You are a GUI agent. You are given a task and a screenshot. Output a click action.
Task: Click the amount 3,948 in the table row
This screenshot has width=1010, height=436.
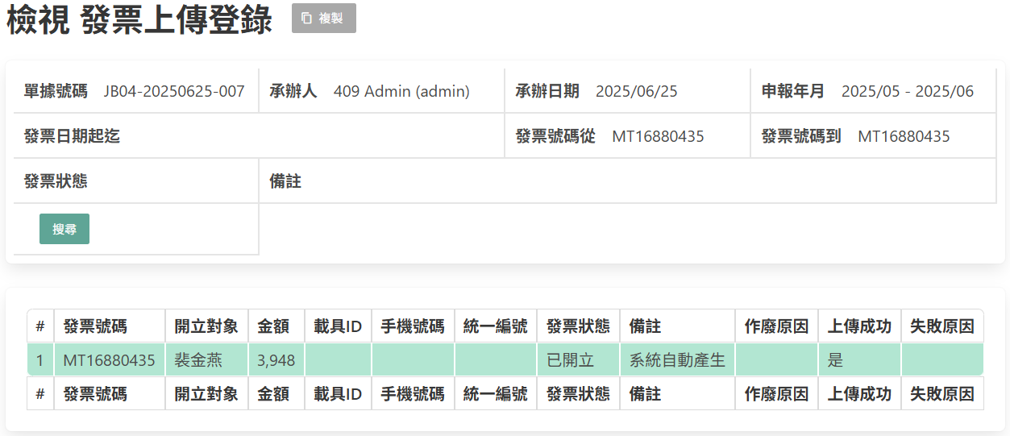click(276, 360)
